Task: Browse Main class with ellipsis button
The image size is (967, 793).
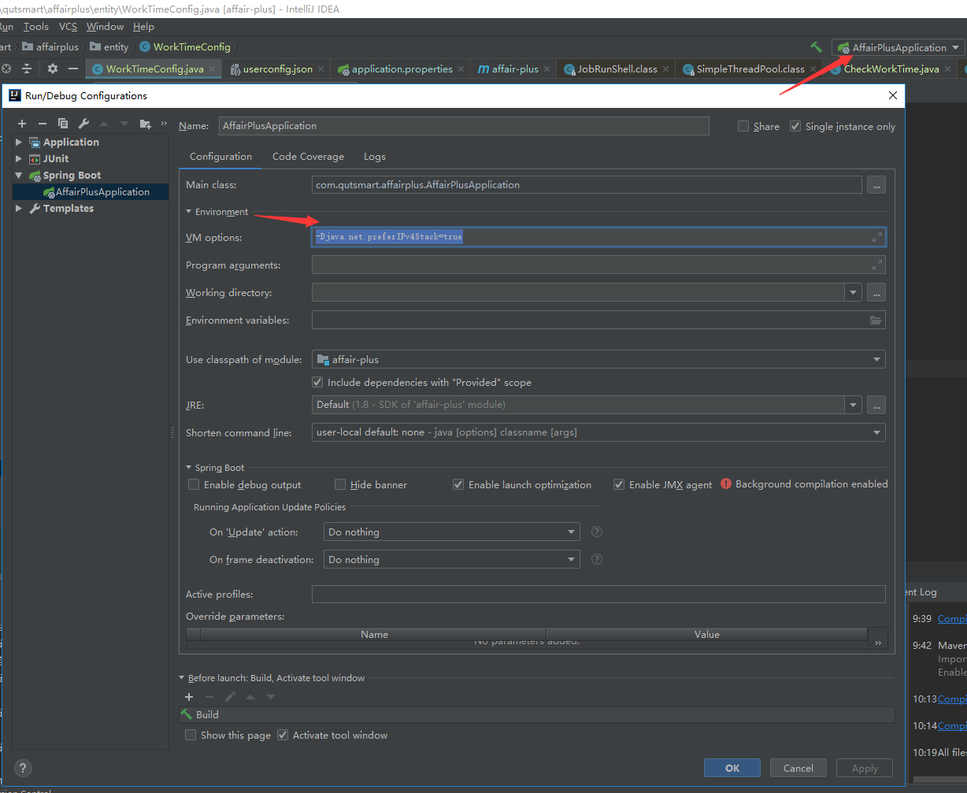Action: click(876, 185)
